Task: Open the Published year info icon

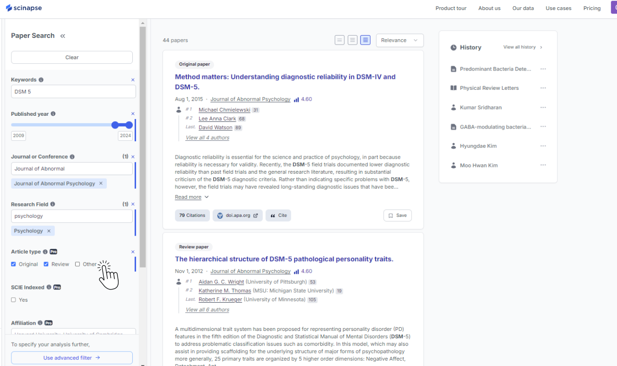Action: [x=53, y=114]
